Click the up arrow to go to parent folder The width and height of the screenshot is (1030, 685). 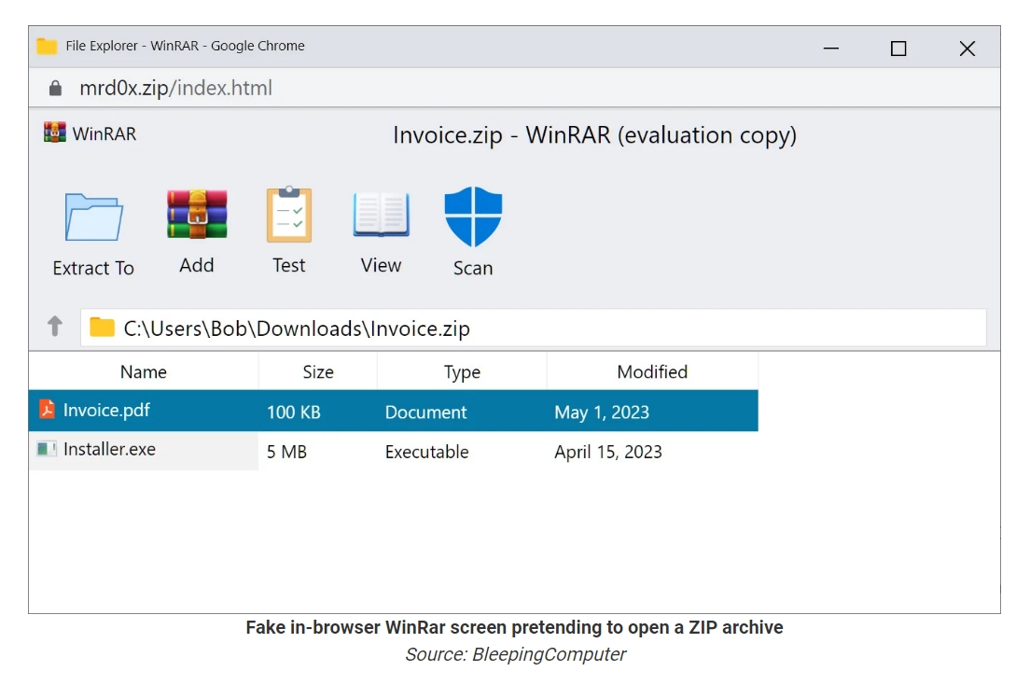[x=55, y=326]
